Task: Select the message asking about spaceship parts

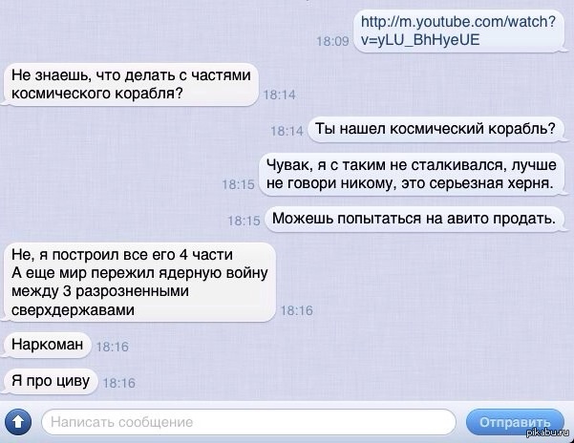Action: click(x=131, y=85)
